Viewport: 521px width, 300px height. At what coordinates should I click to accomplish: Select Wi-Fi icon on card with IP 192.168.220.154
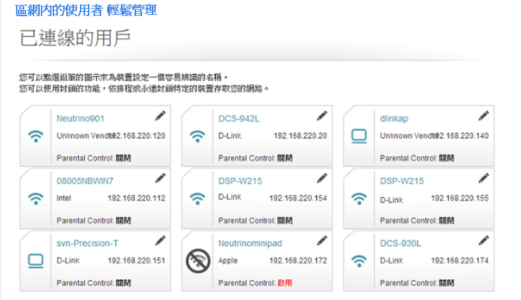point(197,198)
